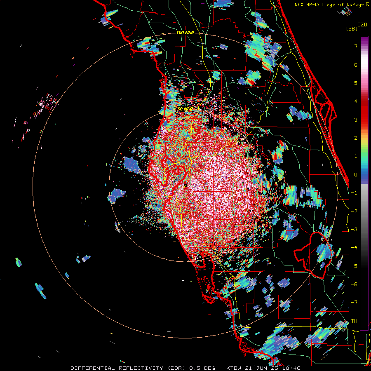Click the 1 dB tick on colorbar
371x371 pixels.
(x=356, y=156)
